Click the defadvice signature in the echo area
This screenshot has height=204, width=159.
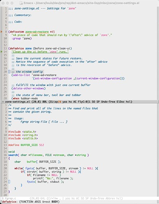point(31,202)
